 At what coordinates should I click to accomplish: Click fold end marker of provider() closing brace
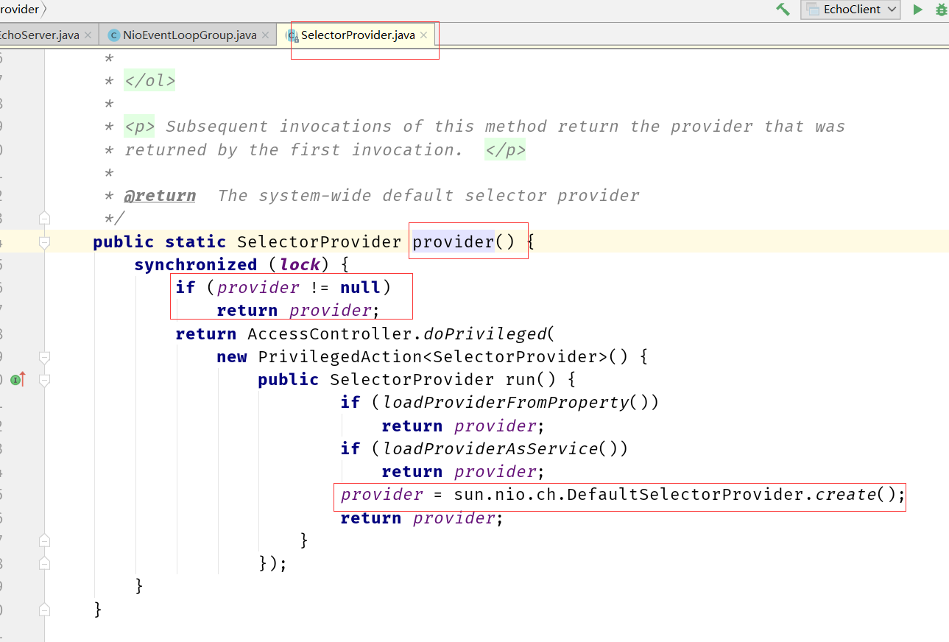(x=44, y=610)
